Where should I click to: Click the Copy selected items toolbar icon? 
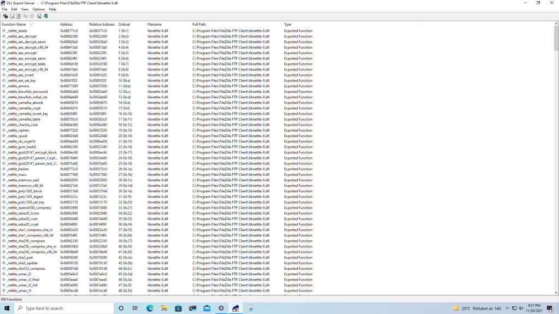tap(25, 16)
